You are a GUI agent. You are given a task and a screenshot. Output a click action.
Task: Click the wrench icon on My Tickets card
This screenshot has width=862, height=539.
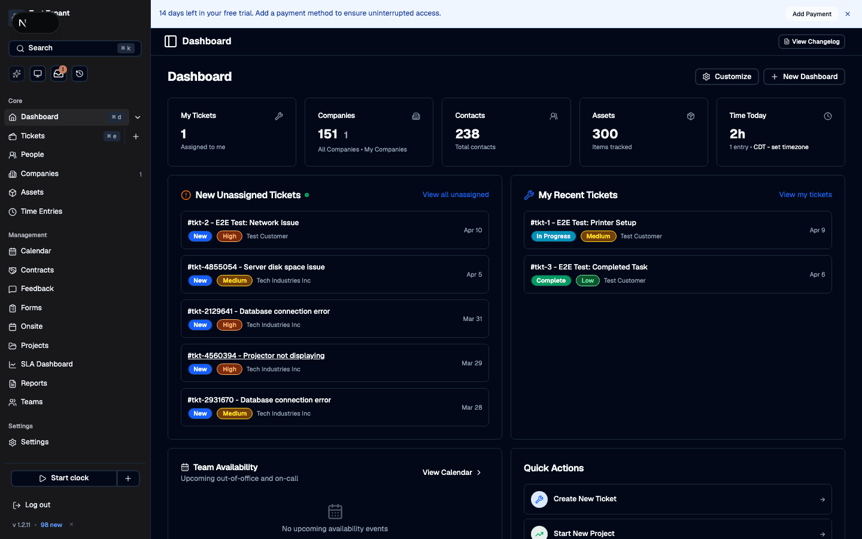(279, 116)
